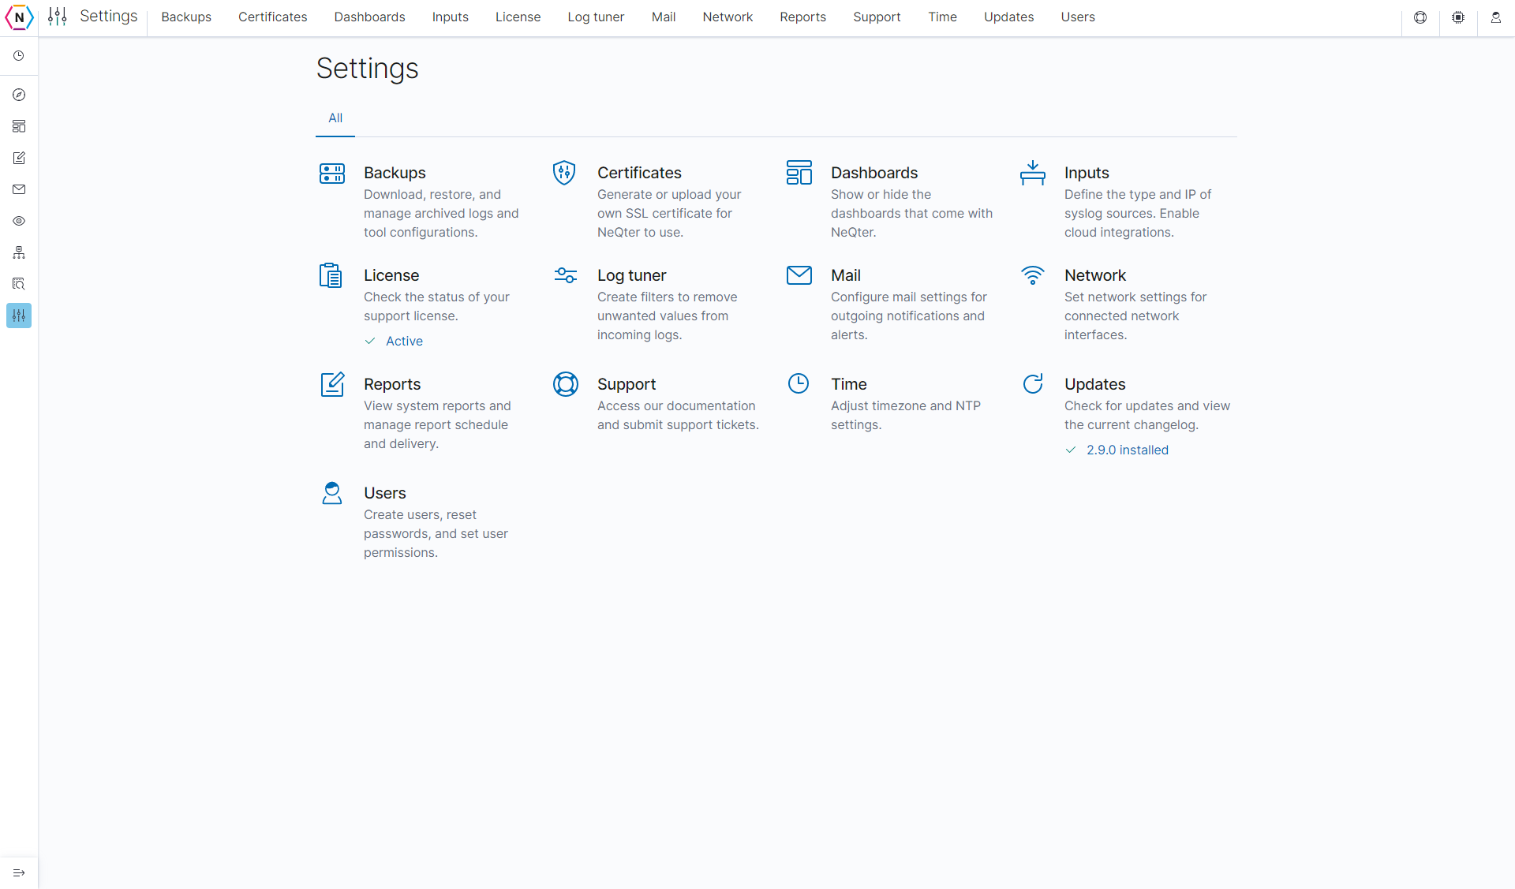The image size is (1515, 889).
Task: Expand the sidebar with the bottom arrow icon
Action: pyautogui.click(x=19, y=872)
